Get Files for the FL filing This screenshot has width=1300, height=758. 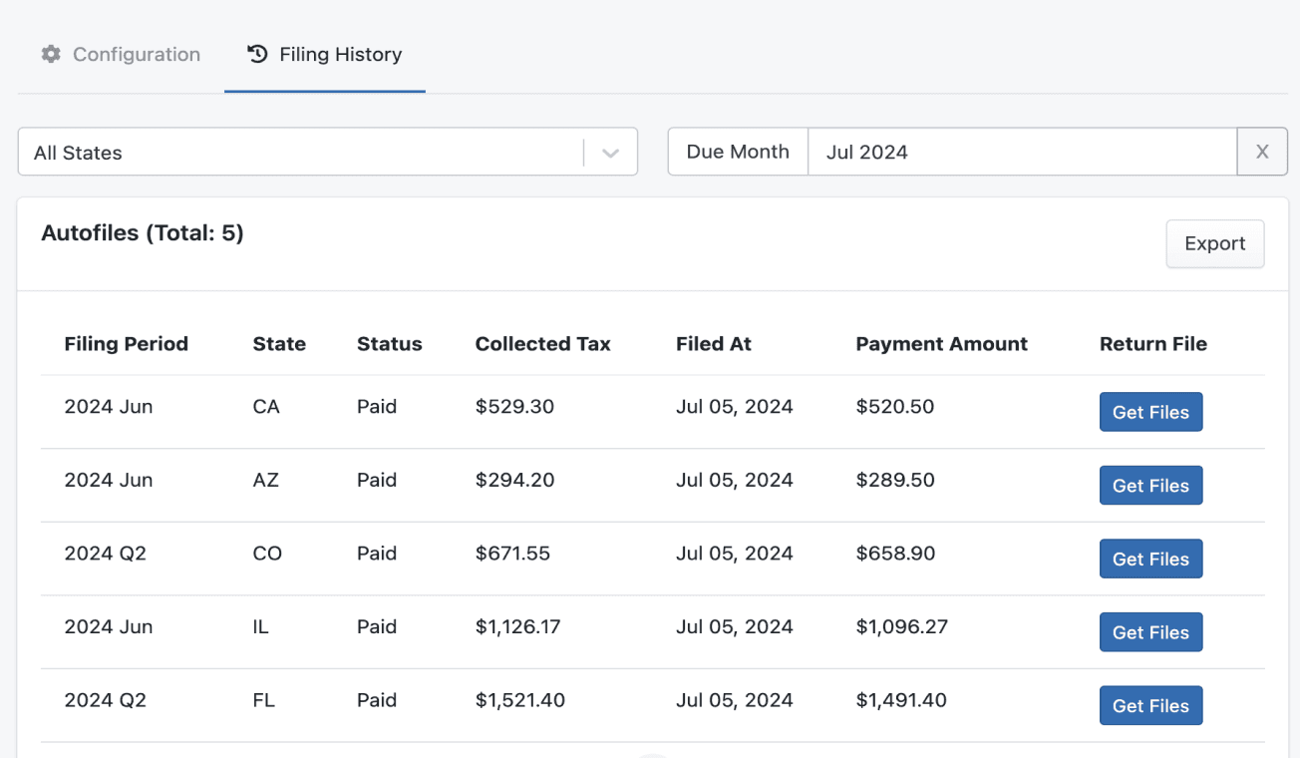pos(1150,706)
